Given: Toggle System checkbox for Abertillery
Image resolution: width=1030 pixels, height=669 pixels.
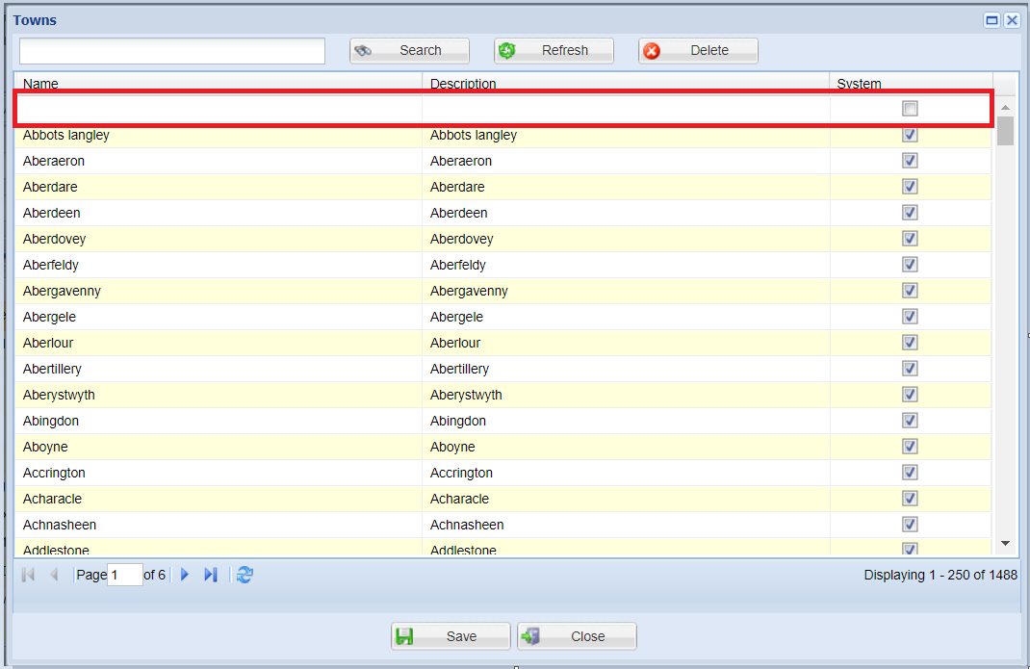Looking at the screenshot, I should tap(910, 368).
